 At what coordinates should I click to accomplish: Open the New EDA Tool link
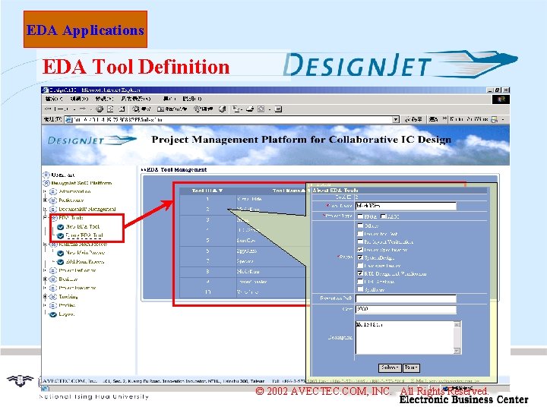[x=83, y=226]
